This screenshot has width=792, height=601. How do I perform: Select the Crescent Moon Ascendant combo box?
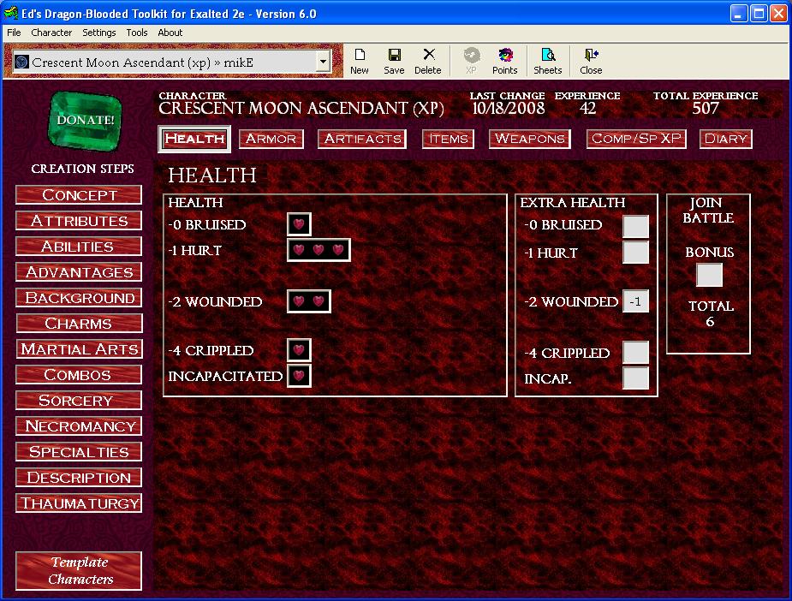click(172, 62)
